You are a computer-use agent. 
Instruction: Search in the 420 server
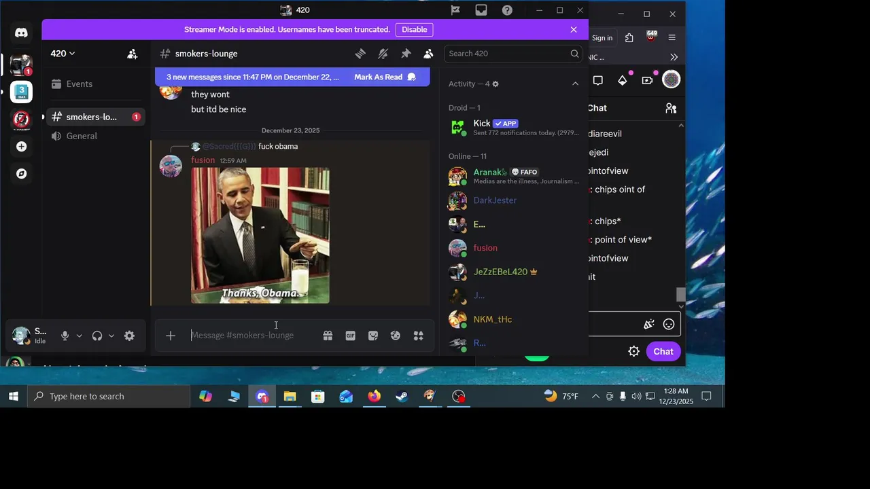(513, 54)
